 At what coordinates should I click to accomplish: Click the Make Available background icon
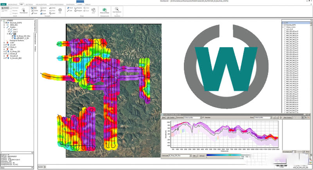pyautogui.click(x=104, y=11)
